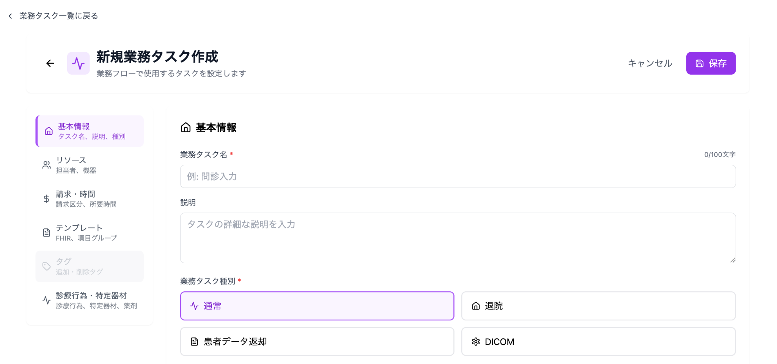Screen dimensions: 777x364
Task: Click the pulse icon beside 診療行為・特定器材
Action: point(46,300)
